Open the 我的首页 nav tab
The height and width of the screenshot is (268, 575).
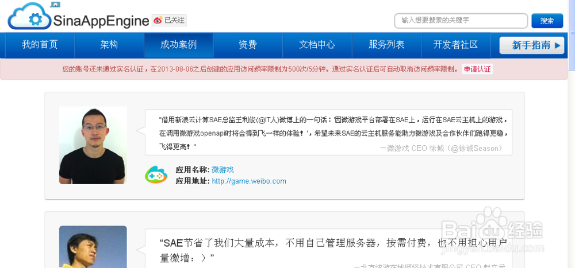(x=40, y=45)
